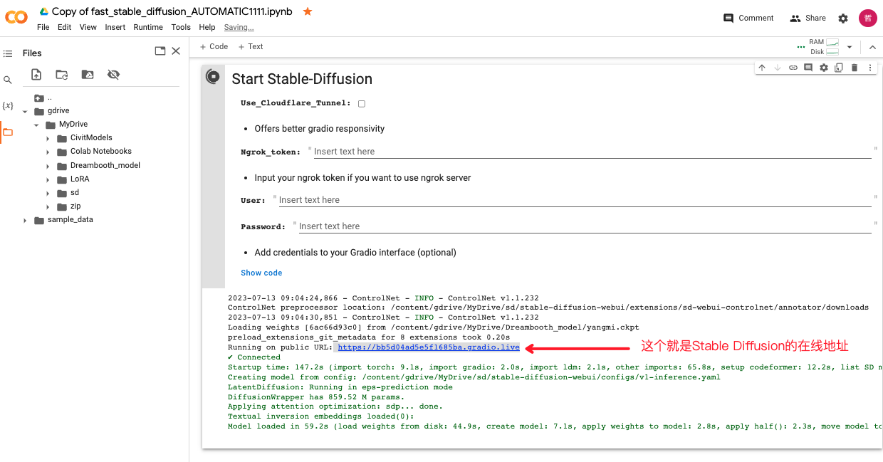Collapse the MyDrive folder tree
Screen dimensions: 883x462
(36, 124)
